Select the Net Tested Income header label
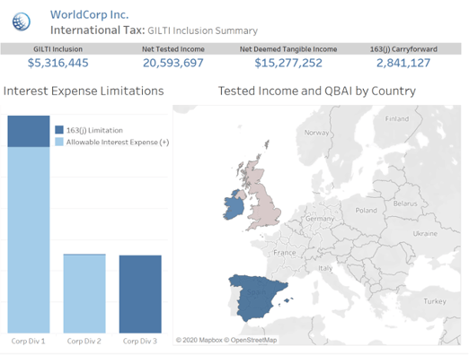The height and width of the screenshot is (355, 469). tap(173, 49)
